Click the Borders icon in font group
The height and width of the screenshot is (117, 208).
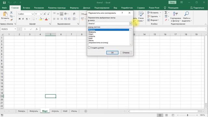pyautogui.click(x=34, y=19)
